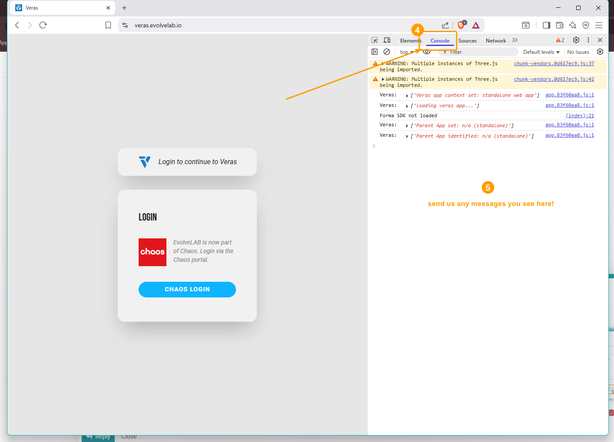Clear the console output
Screen dimensions: 614x442
pyautogui.click(x=387, y=52)
